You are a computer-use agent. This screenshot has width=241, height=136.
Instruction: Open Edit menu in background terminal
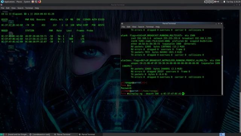click(x=8, y=8)
